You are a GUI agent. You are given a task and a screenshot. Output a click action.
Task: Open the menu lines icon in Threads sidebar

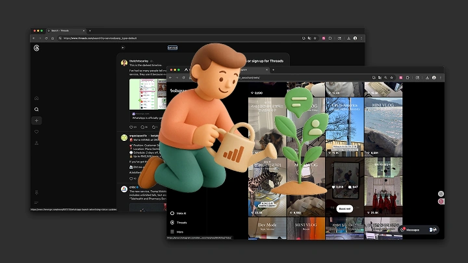tap(36, 203)
